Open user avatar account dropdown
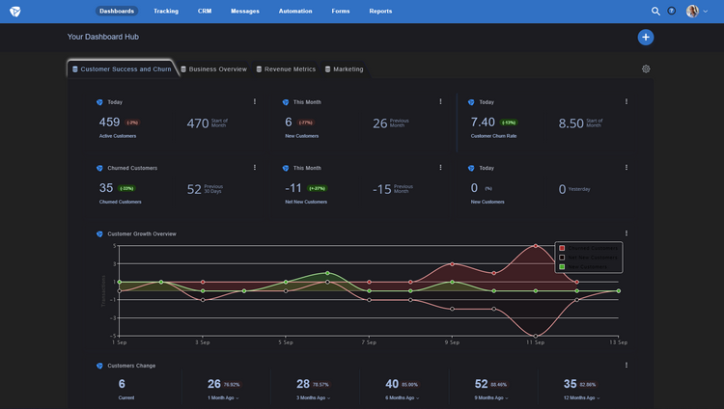The width and height of the screenshot is (724, 409). (697, 11)
